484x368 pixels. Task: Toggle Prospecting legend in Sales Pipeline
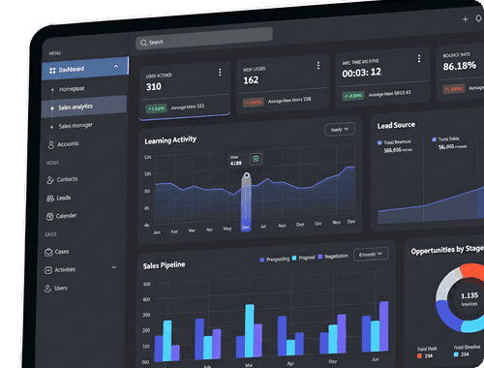275,260
